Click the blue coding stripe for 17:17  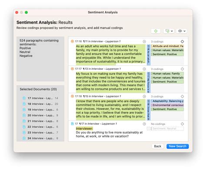(148, 82)
